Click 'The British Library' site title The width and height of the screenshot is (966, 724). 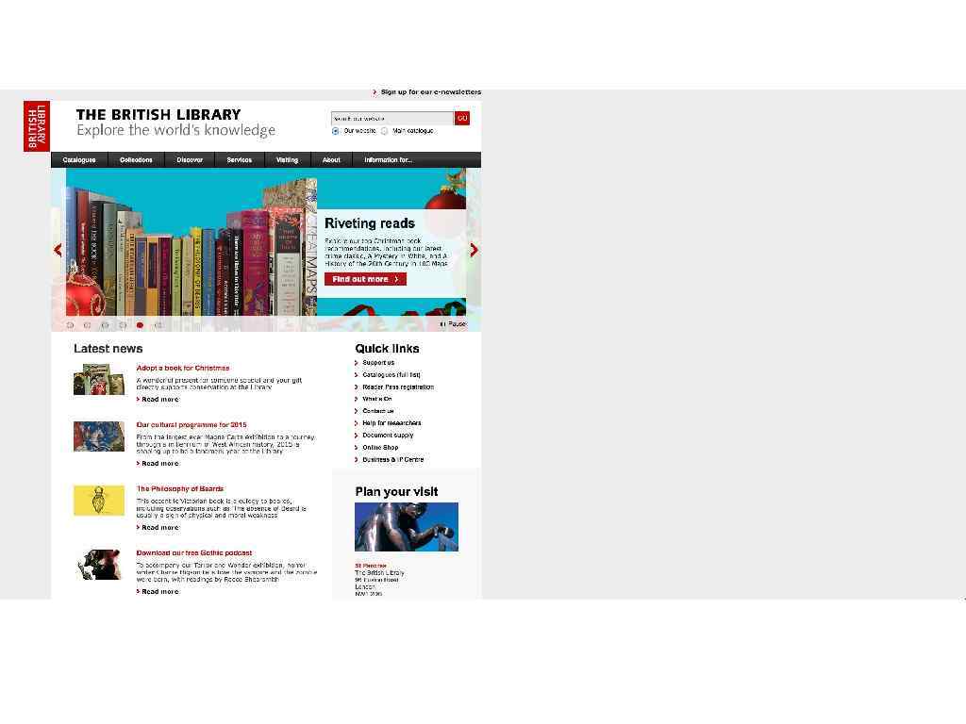pos(158,114)
